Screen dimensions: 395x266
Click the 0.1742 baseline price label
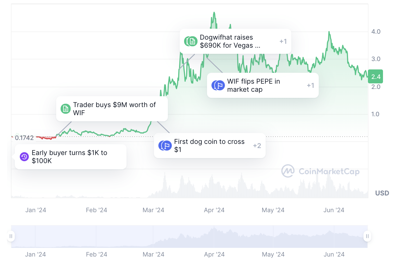25,138
